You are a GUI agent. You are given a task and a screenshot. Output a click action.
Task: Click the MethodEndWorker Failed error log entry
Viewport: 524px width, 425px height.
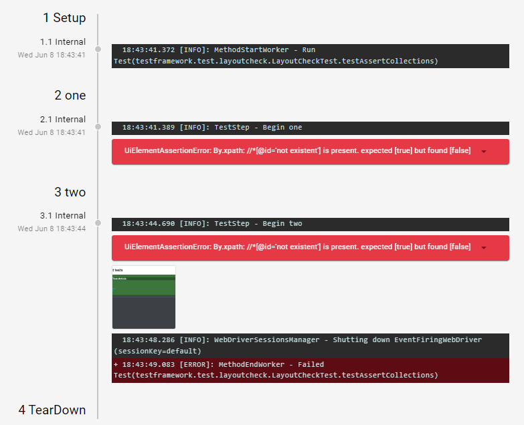(311, 370)
